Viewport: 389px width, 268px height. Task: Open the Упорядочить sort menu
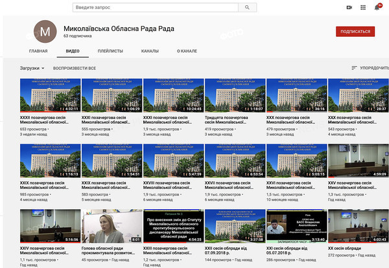(x=374, y=67)
